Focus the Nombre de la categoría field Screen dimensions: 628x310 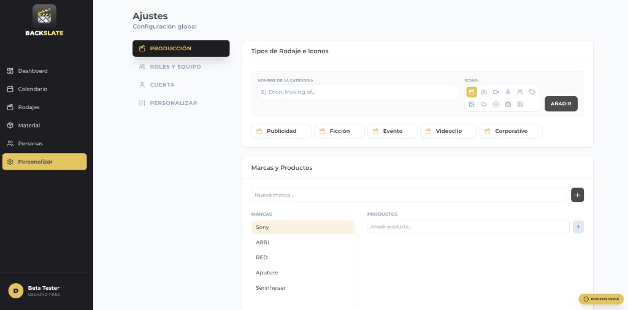358,92
